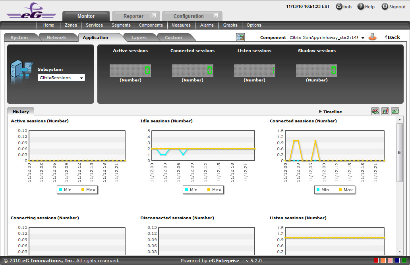Image resolution: width=410 pixels, height=265 pixels.
Task: Open the Alarms menu
Action: (207, 25)
